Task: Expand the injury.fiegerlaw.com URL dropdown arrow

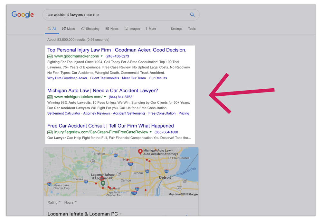Action: [x=150, y=132]
